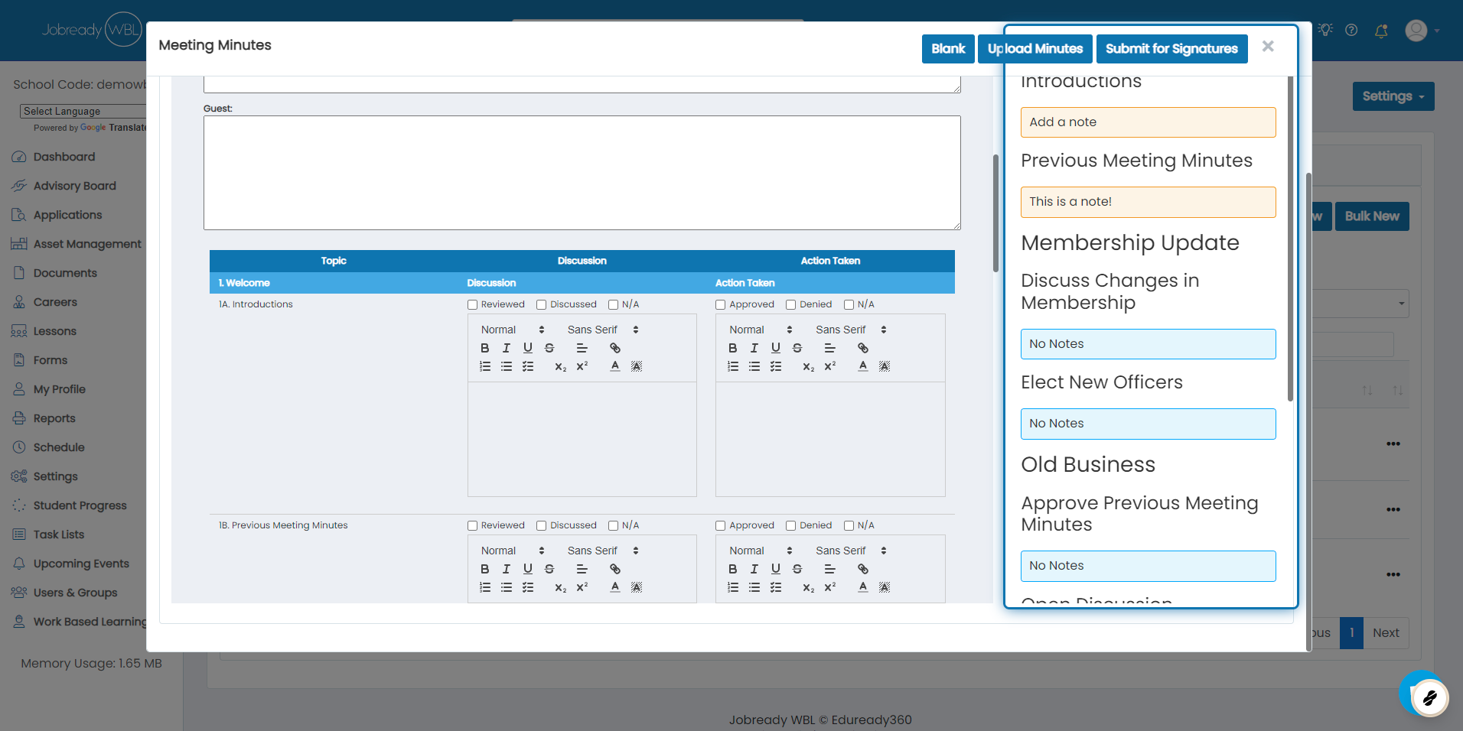Screen dimensions: 1463x731
Task: Open the Jobready WBL logo link
Action: click(x=92, y=30)
